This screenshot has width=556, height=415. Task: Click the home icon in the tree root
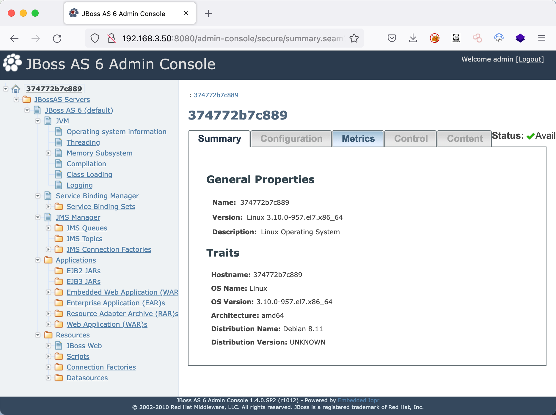tap(16, 89)
